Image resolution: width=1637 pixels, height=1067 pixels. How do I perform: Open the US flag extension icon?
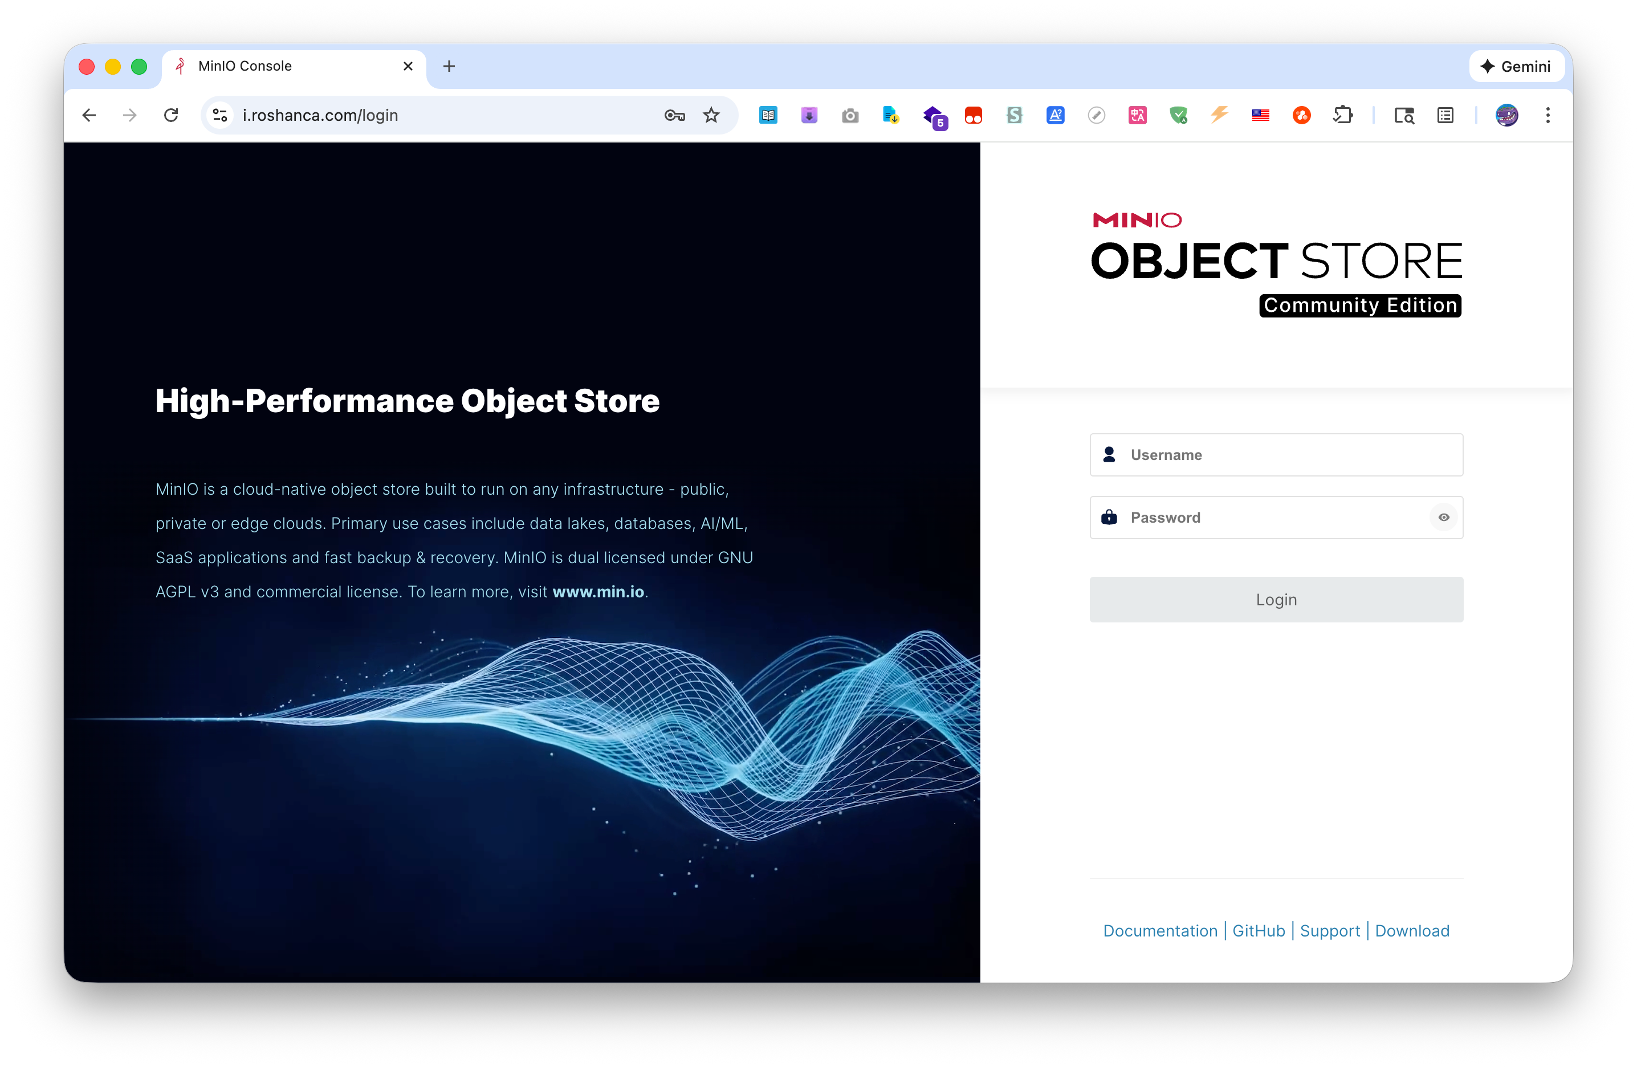[x=1260, y=116]
